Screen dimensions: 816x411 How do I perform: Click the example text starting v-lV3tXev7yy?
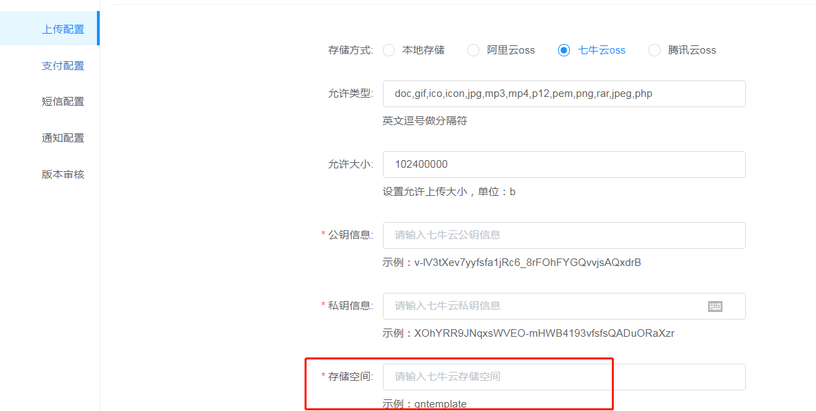511,263
